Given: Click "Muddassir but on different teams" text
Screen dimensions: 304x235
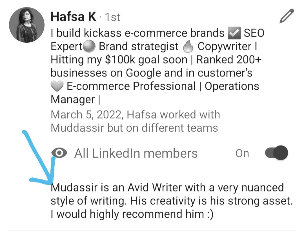Looking at the screenshot, I should coord(134,128).
